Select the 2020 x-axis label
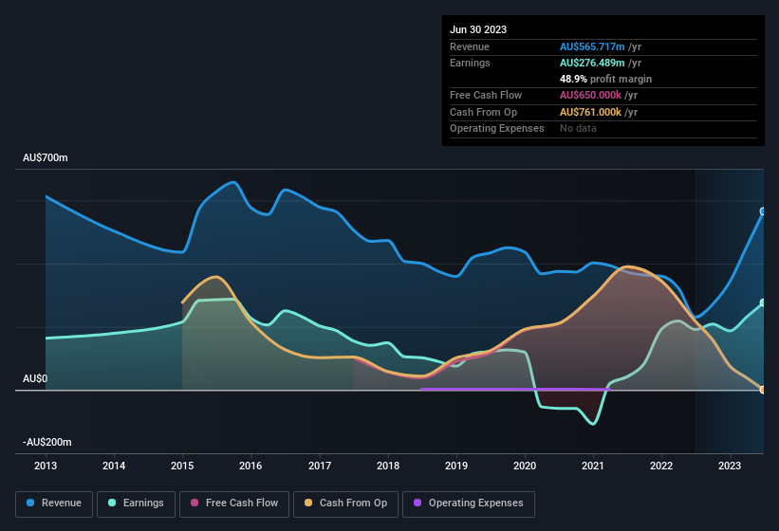 click(x=525, y=466)
